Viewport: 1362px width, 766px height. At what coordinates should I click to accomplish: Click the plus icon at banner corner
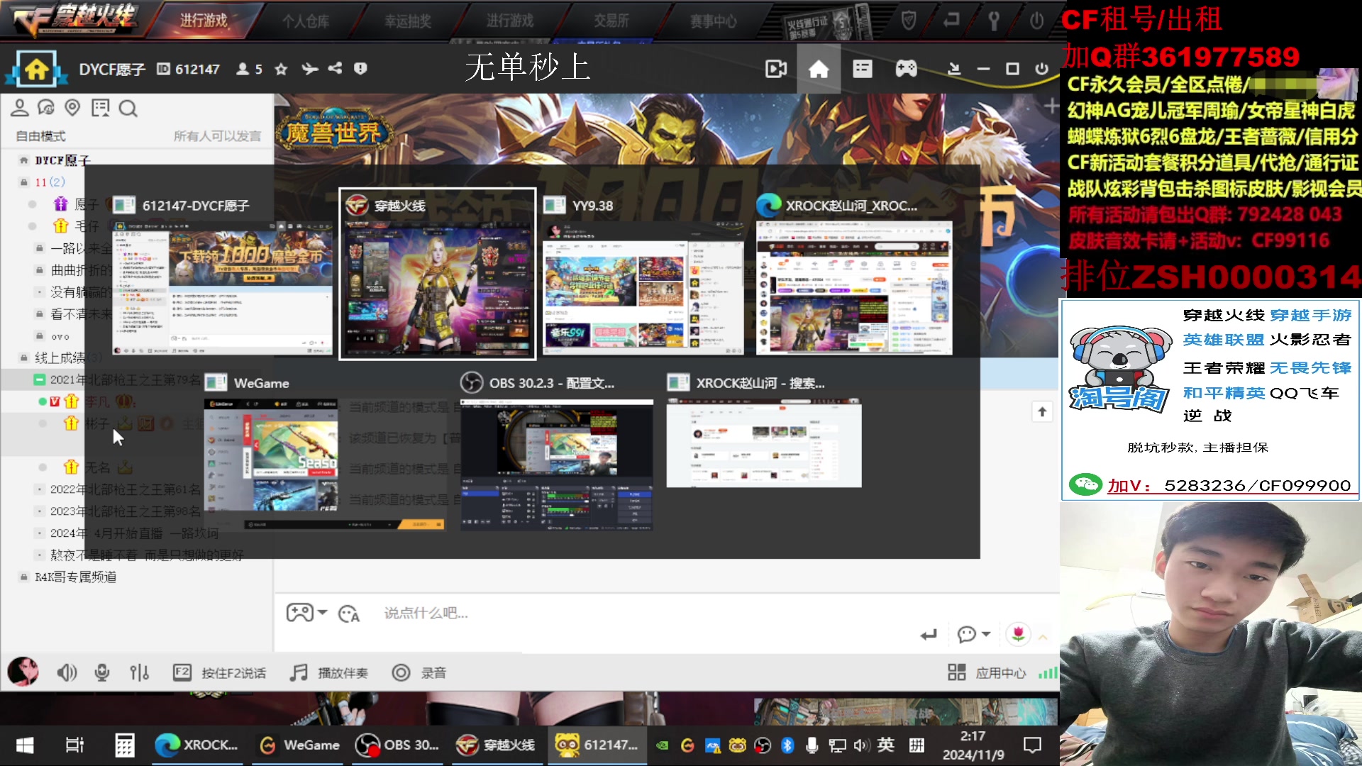[1051, 106]
